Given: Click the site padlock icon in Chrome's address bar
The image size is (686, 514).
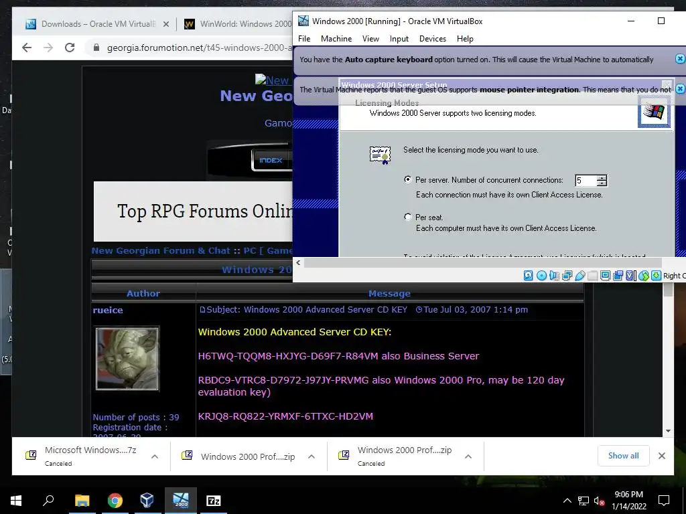Looking at the screenshot, I should [x=96, y=48].
